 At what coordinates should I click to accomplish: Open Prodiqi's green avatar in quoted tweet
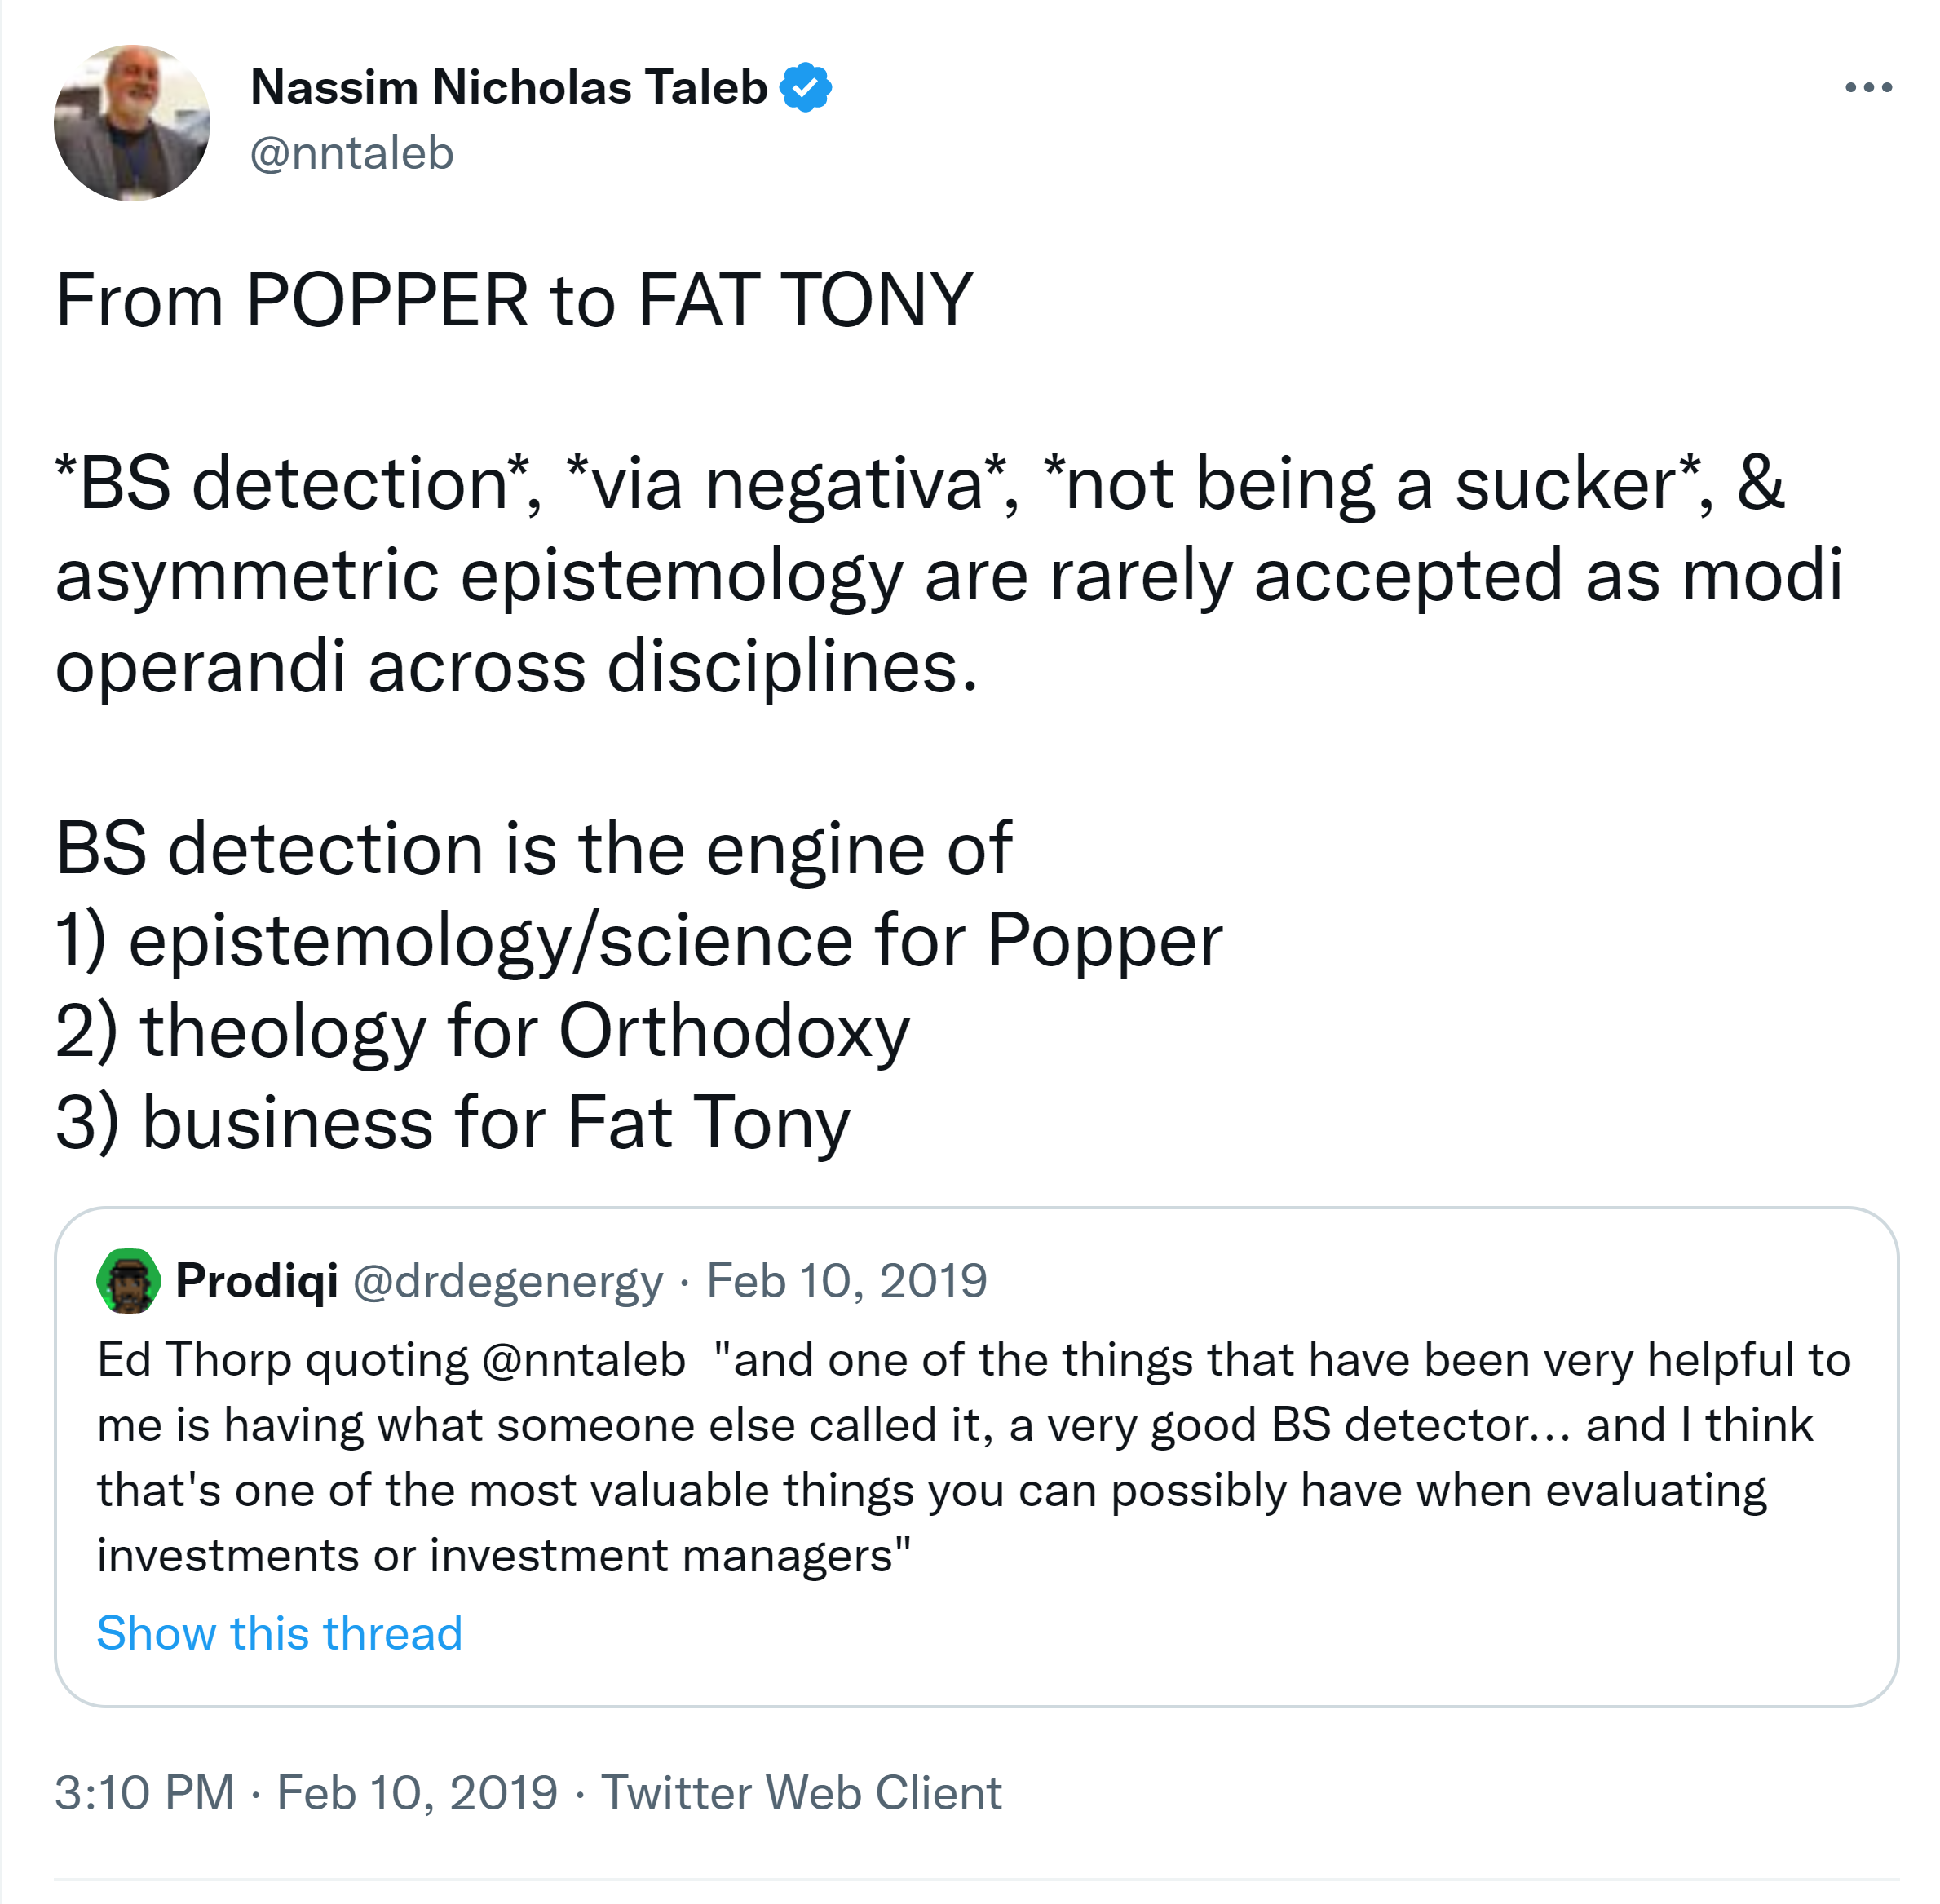[x=128, y=1281]
